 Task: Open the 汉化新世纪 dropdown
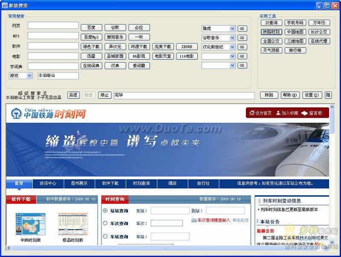[x=232, y=47]
